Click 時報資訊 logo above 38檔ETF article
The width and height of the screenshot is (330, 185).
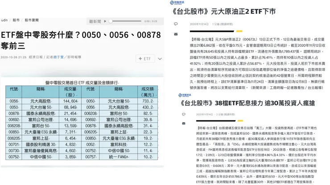185,95
